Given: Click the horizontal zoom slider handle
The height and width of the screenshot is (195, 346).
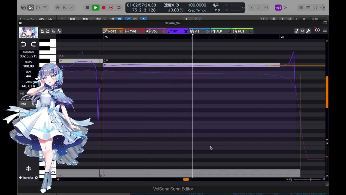Looking at the screenshot, I should point(311,179).
